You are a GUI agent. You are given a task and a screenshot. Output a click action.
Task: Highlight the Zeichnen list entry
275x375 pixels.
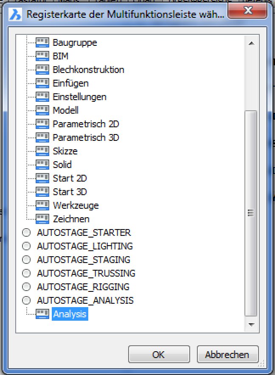[x=72, y=219]
